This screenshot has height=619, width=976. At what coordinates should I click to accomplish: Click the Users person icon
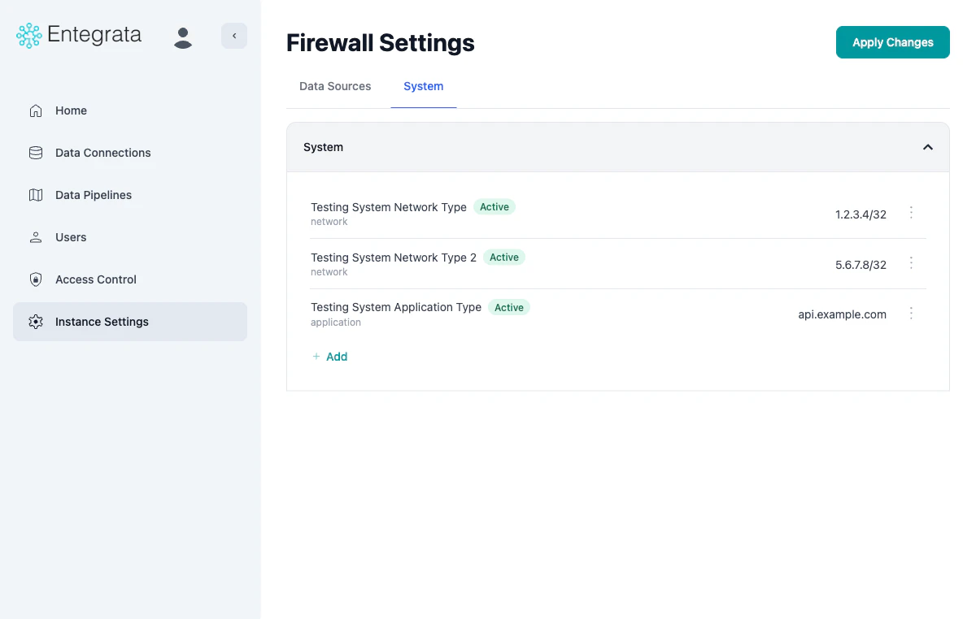pyautogui.click(x=36, y=237)
